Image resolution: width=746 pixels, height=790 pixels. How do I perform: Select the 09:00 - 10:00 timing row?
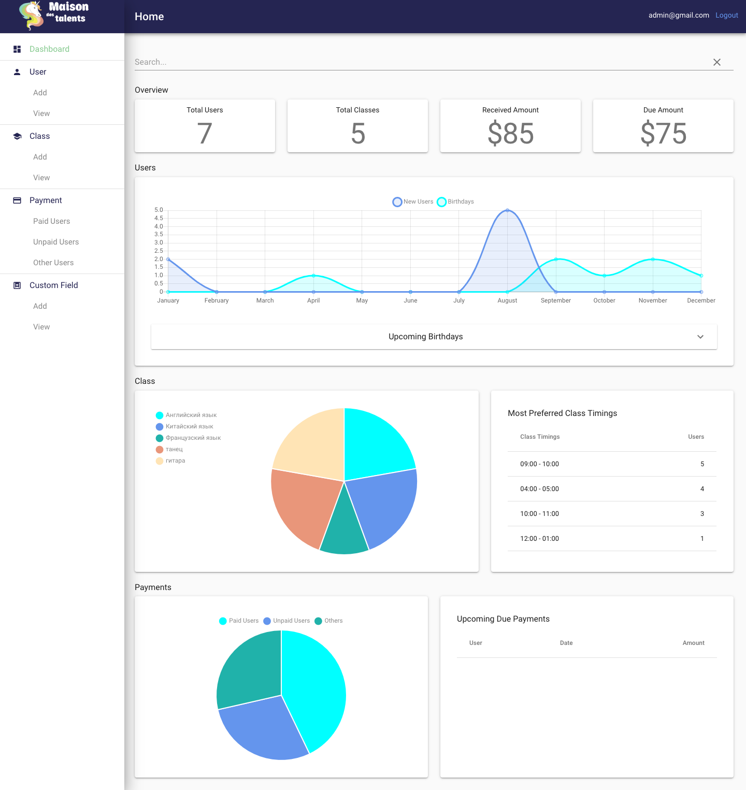(x=612, y=464)
